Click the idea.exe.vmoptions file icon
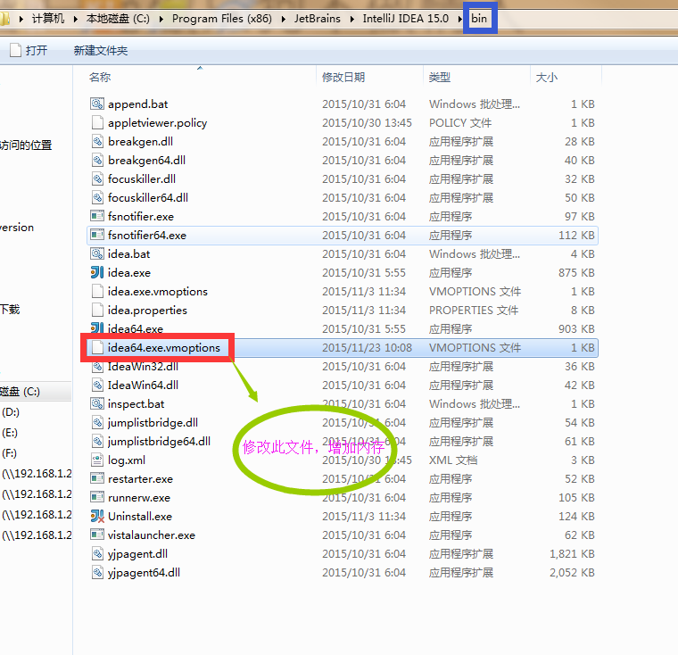678x655 pixels. [97, 292]
